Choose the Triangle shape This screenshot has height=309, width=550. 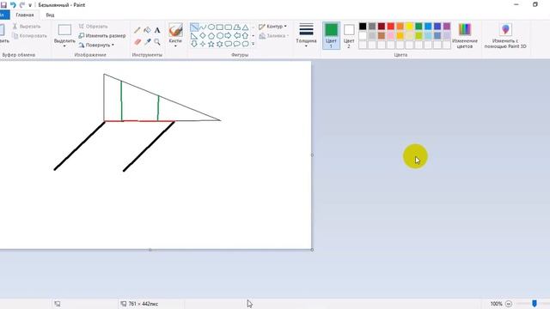(245, 27)
